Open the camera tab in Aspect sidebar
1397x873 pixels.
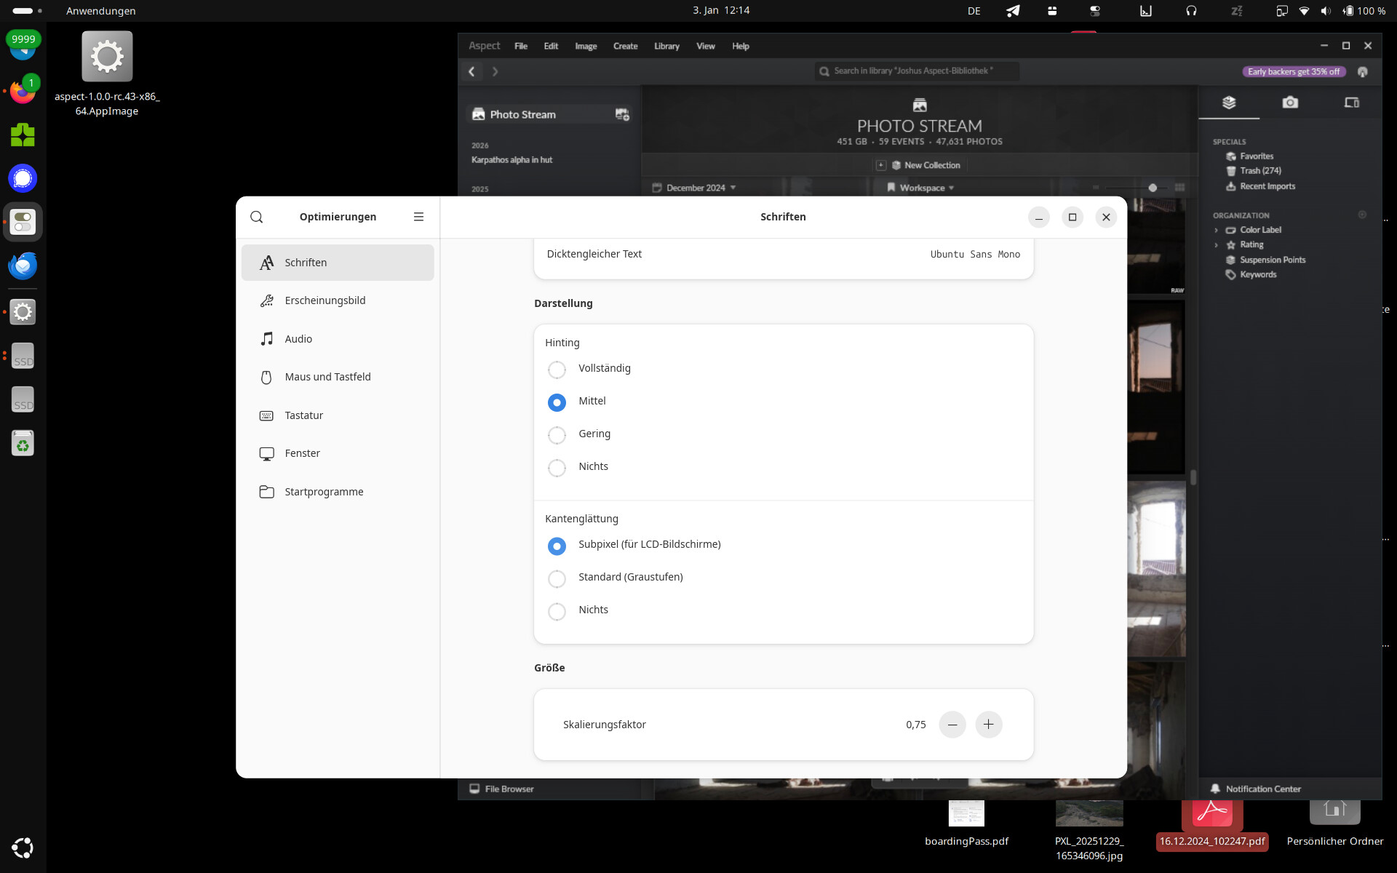[1289, 103]
